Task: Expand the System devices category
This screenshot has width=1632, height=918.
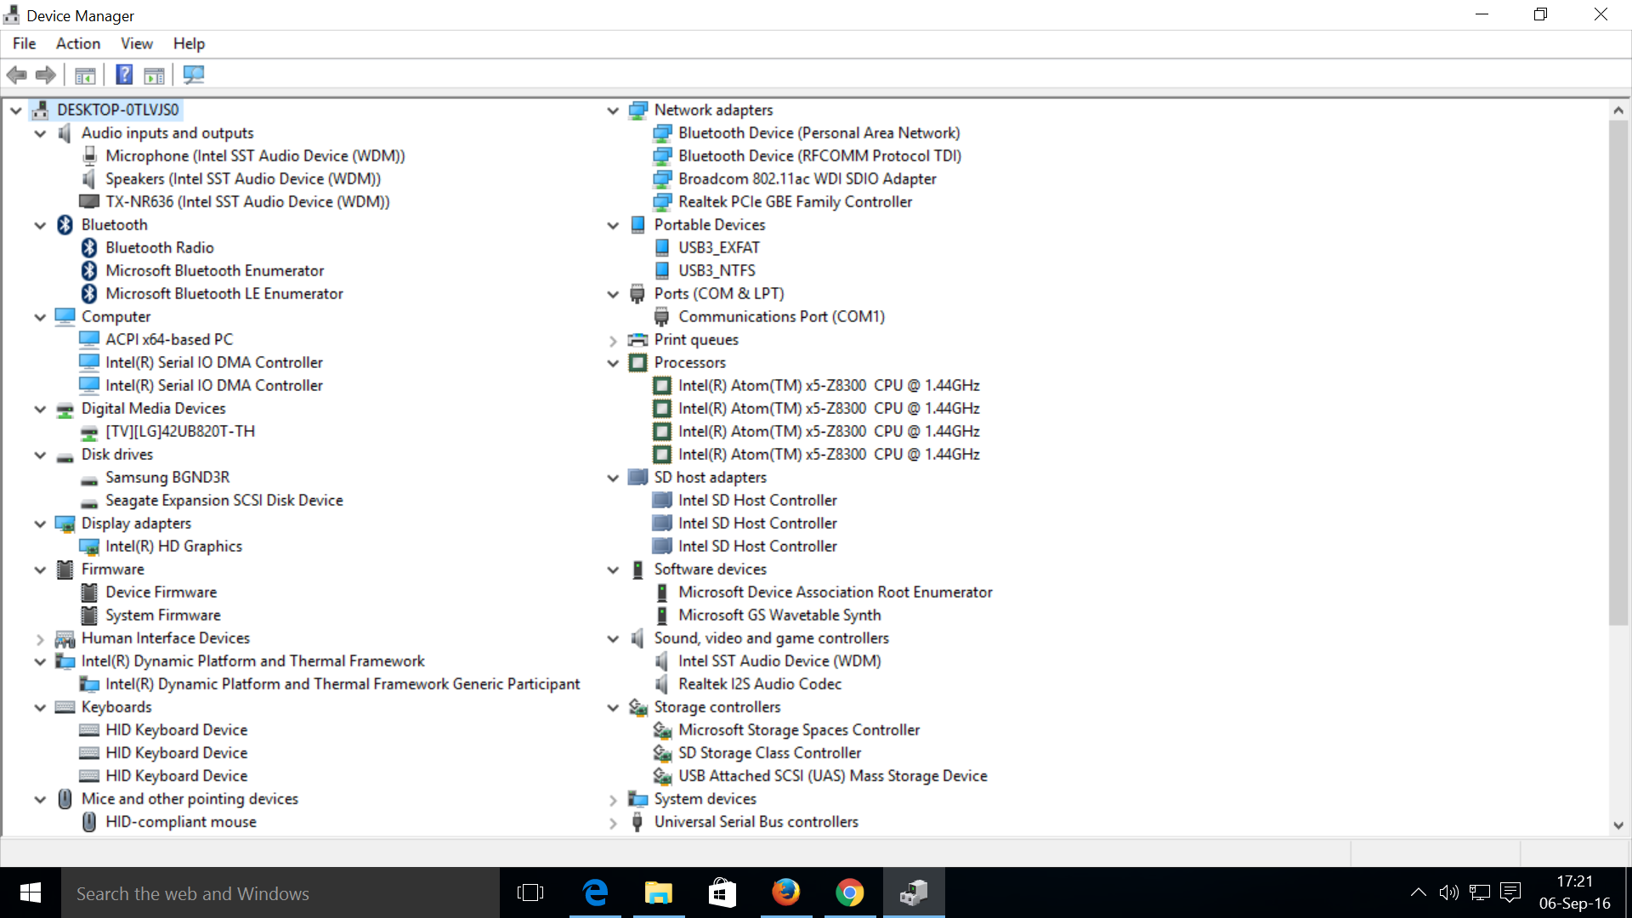Action: (x=613, y=799)
